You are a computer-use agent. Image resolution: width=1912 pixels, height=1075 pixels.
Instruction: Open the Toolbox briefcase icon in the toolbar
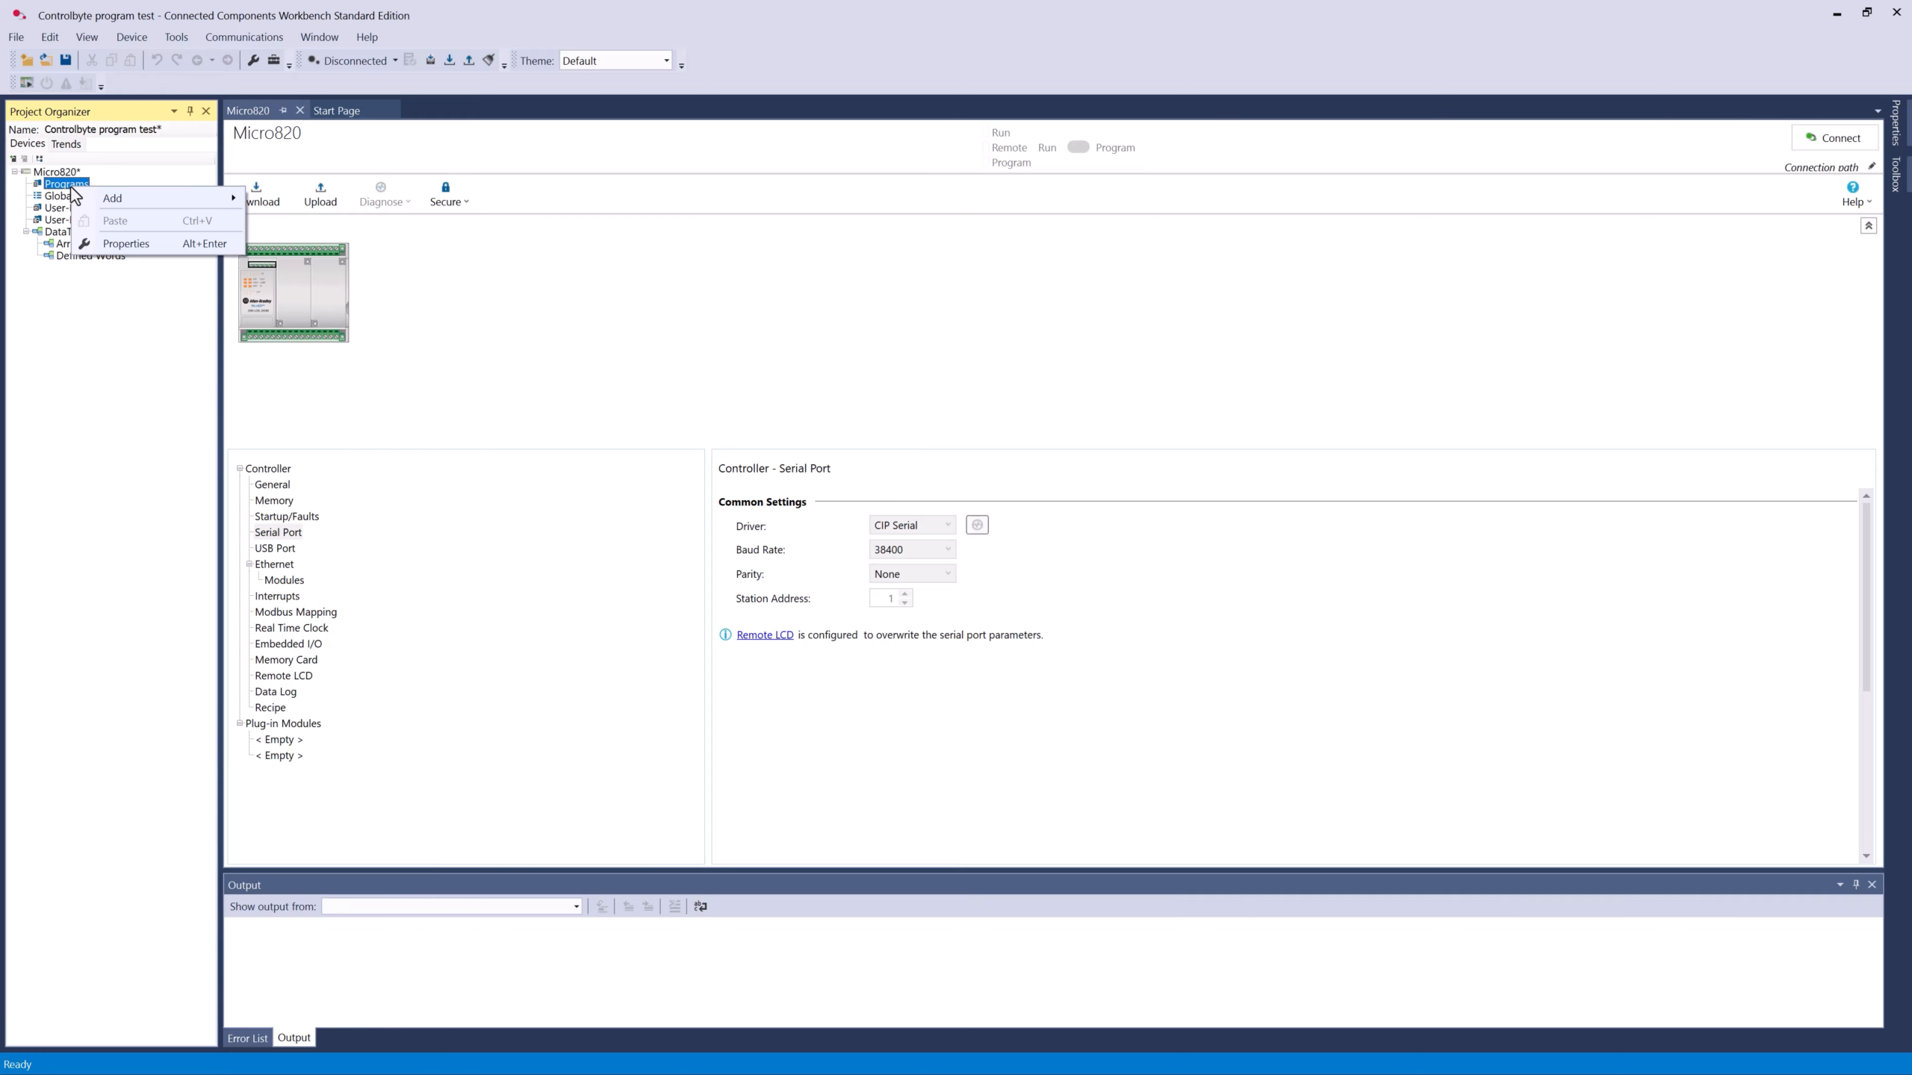pos(274,60)
